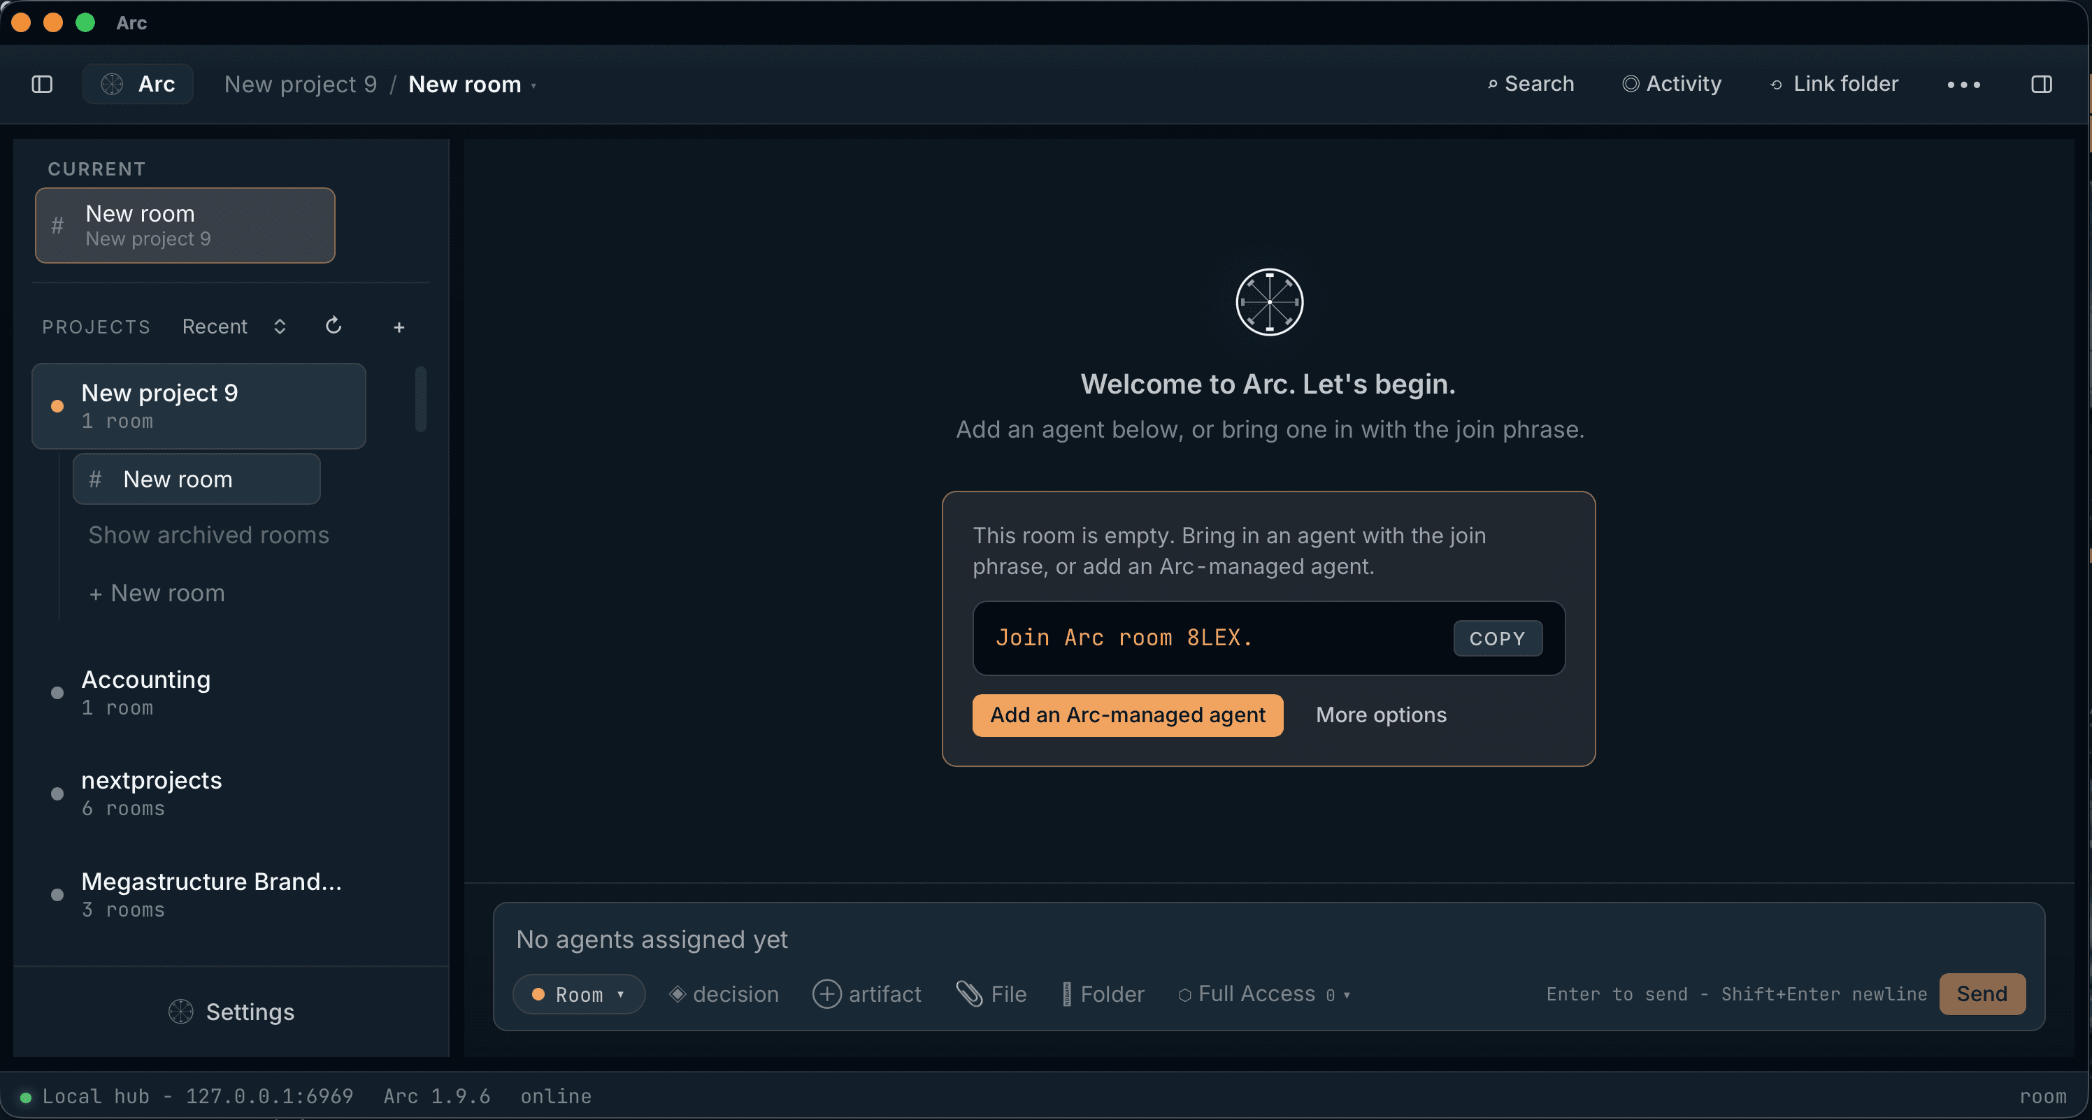
Task: Open the Full Access permissions dropdown
Action: click(x=1264, y=994)
